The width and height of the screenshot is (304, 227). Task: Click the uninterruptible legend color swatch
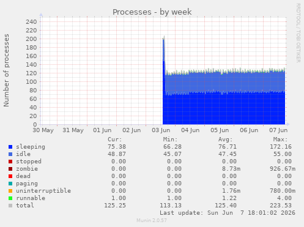10,191
